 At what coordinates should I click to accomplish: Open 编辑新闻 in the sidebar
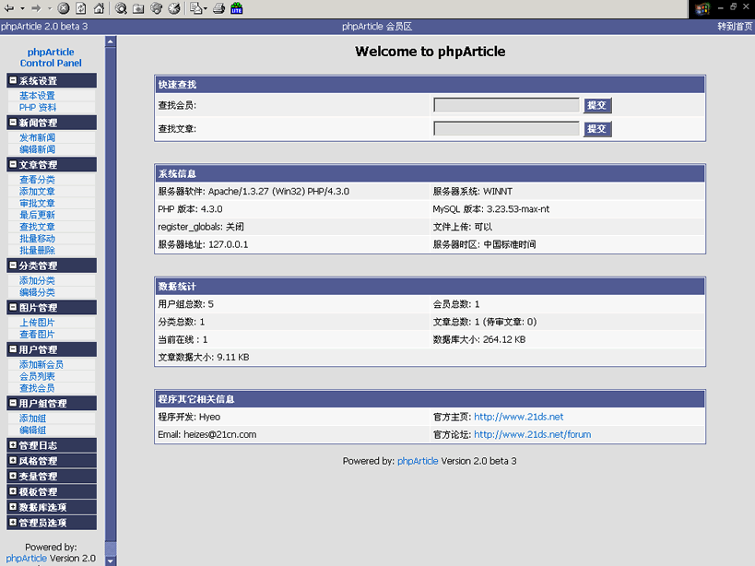[x=37, y=149]
